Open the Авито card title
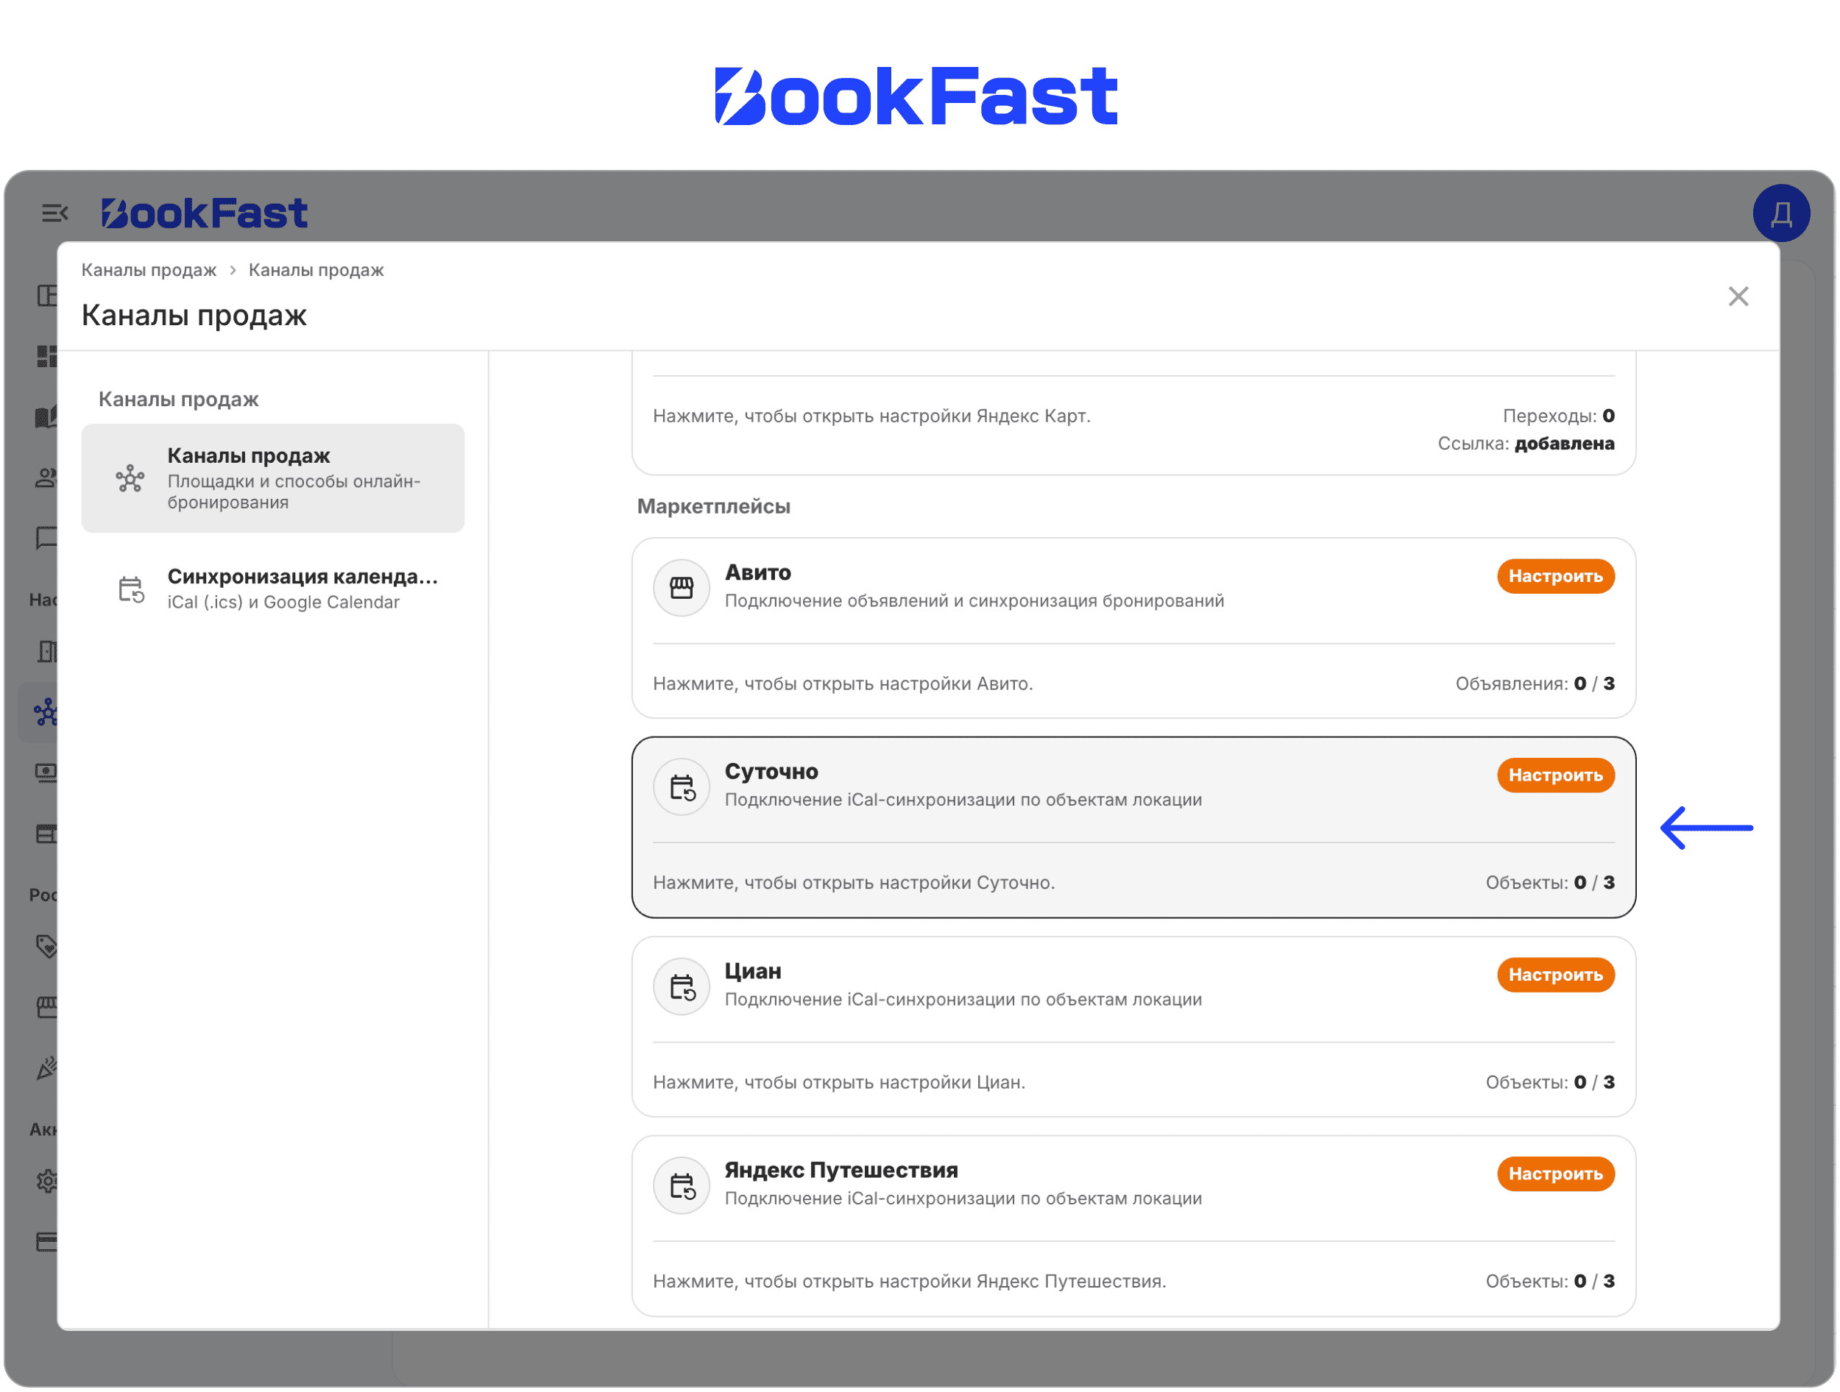The image size is (1840, 1392). coord(757,573)
